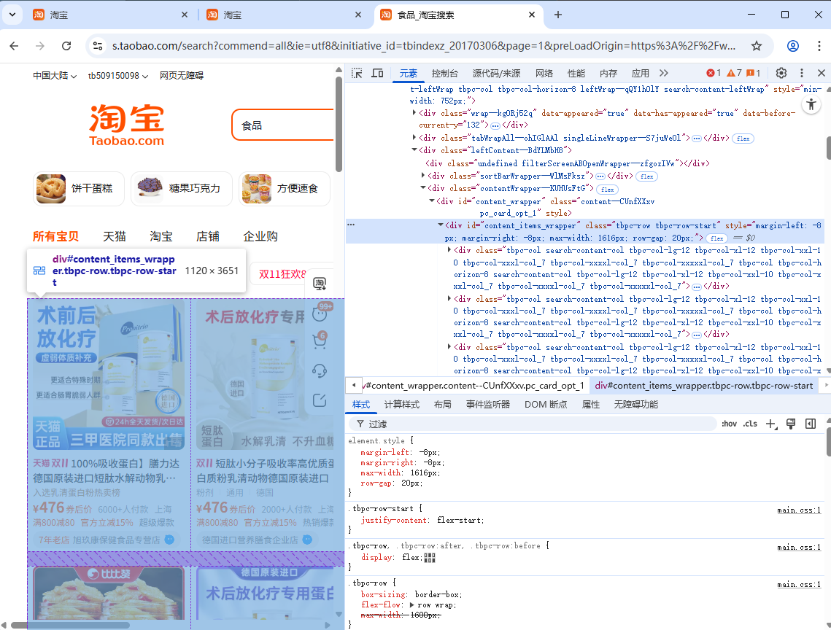This screenshot has width=831, height=630.
Task: Open the DevTools three-dot customize menu
Action: coord(801,73)
